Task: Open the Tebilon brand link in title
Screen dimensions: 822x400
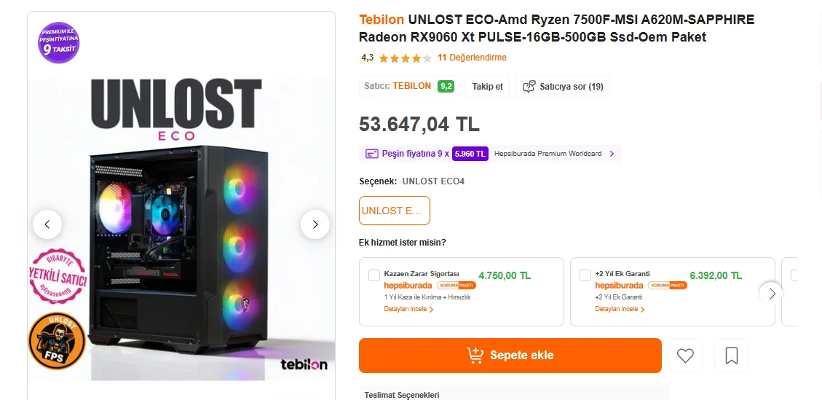Action: 382,19
